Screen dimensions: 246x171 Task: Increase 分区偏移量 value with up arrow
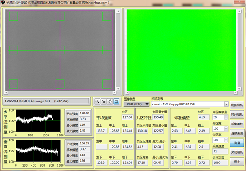[x=226, y=116]
